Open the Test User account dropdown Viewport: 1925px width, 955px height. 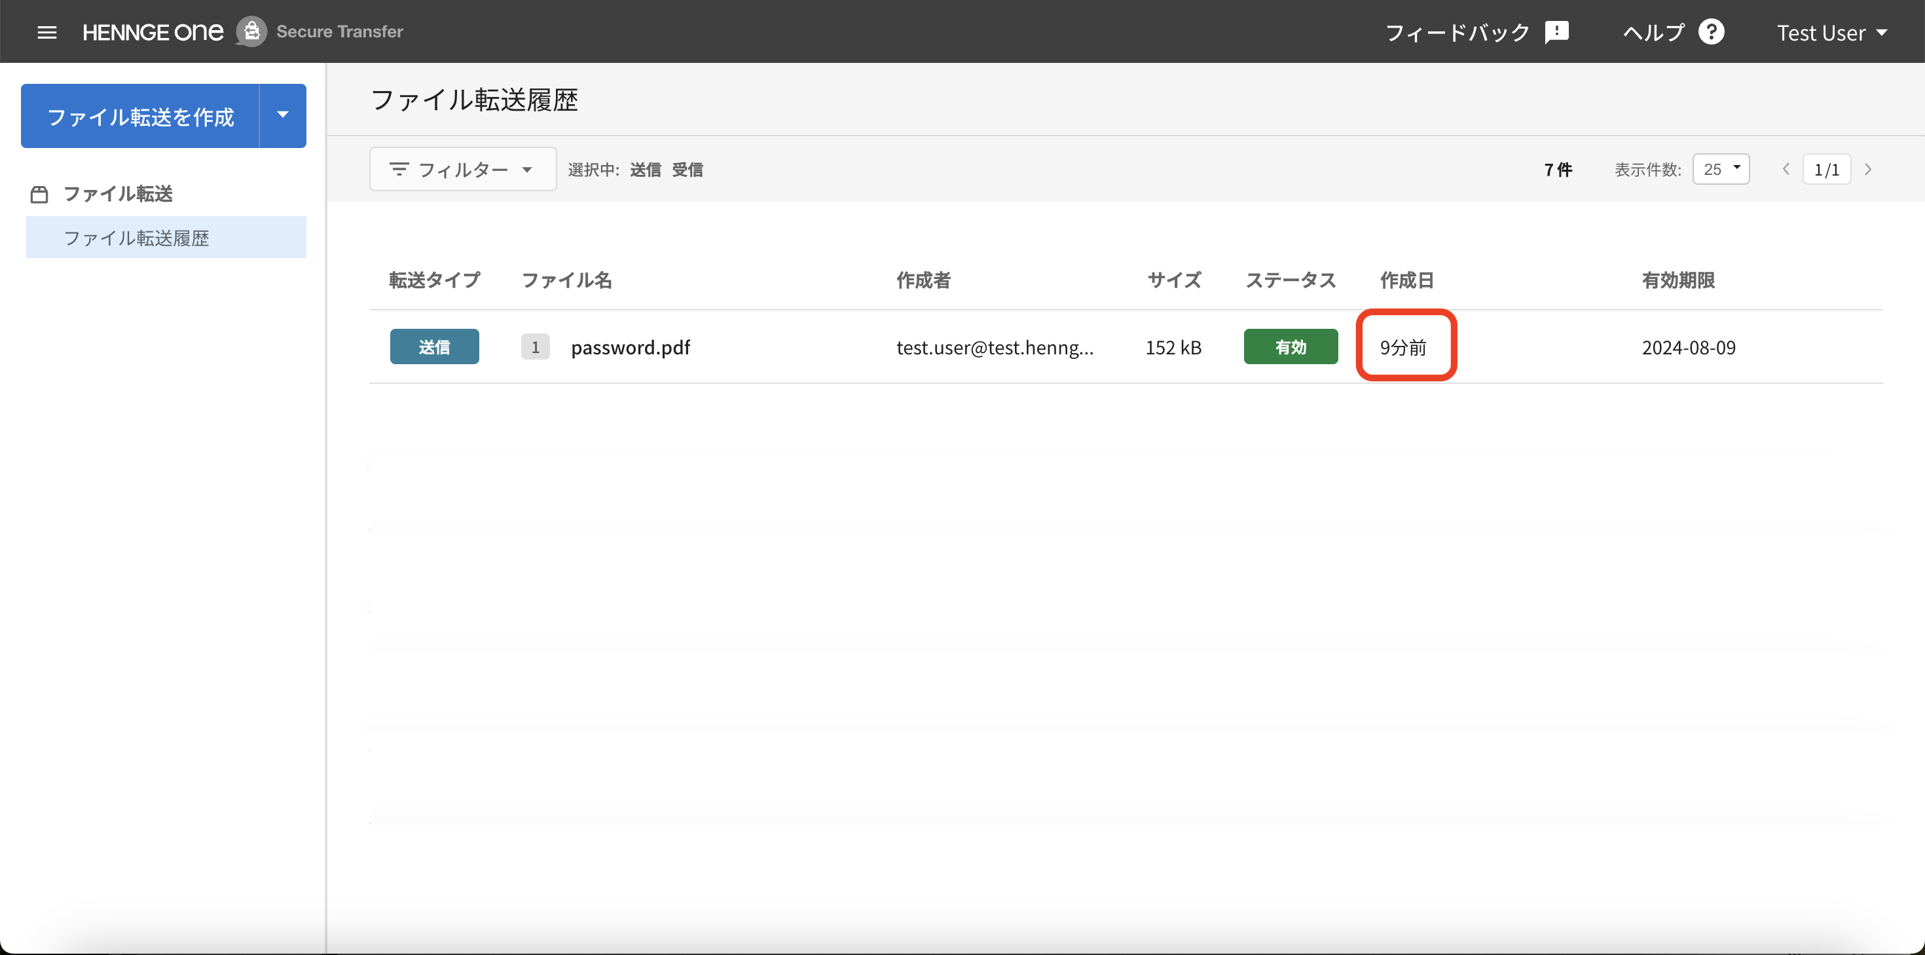click(x=1832, y=33)
